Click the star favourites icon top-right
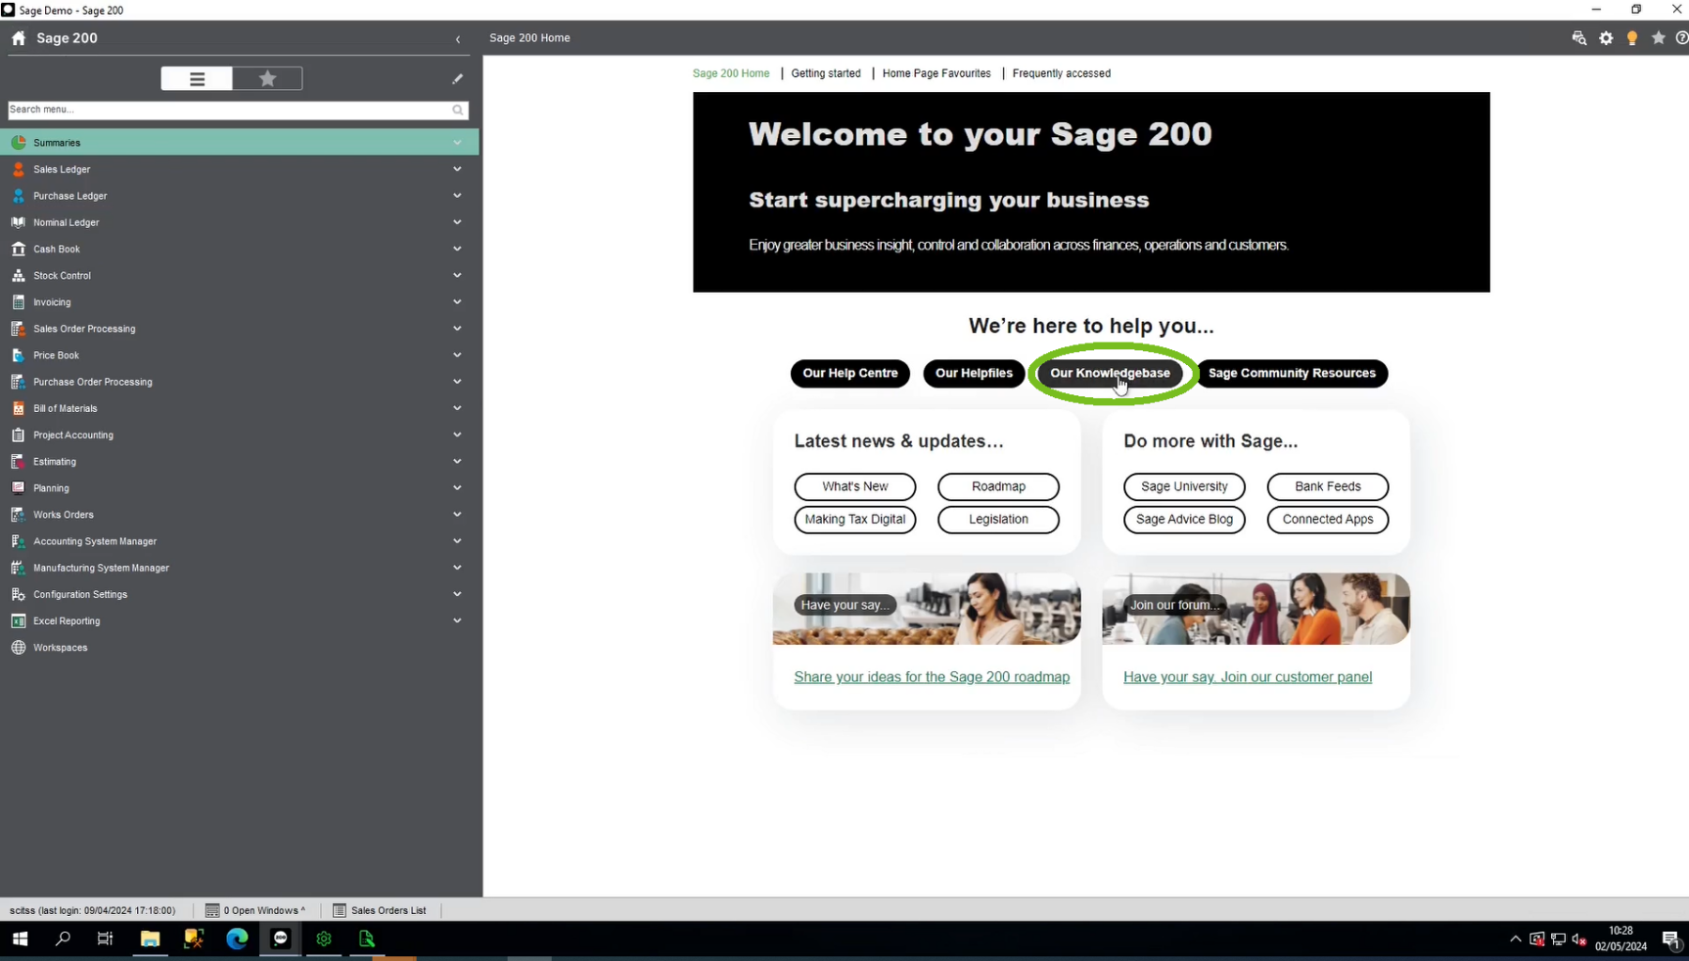Image resolution: width=1689 pixels, height=961 pixels. coord(1658,38)
